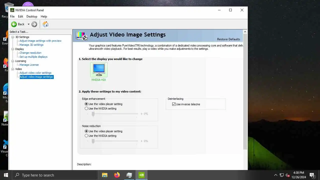Open the Desktop menu
Image resolution: width=320 pixels, height=180 pixels.
(32, 16)
